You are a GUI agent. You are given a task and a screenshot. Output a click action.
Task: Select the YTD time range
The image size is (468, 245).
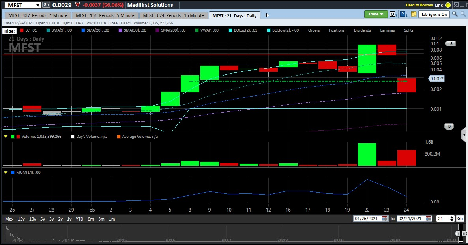[79, 219]
